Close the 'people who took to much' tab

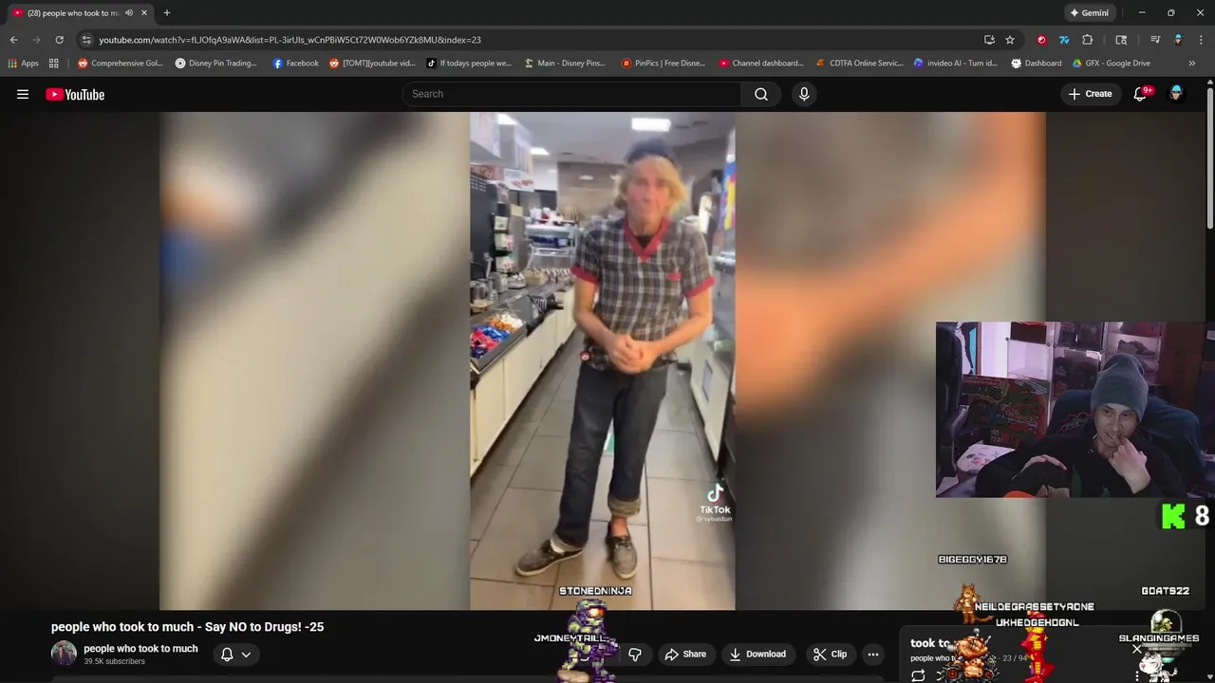tap(144, 13)
